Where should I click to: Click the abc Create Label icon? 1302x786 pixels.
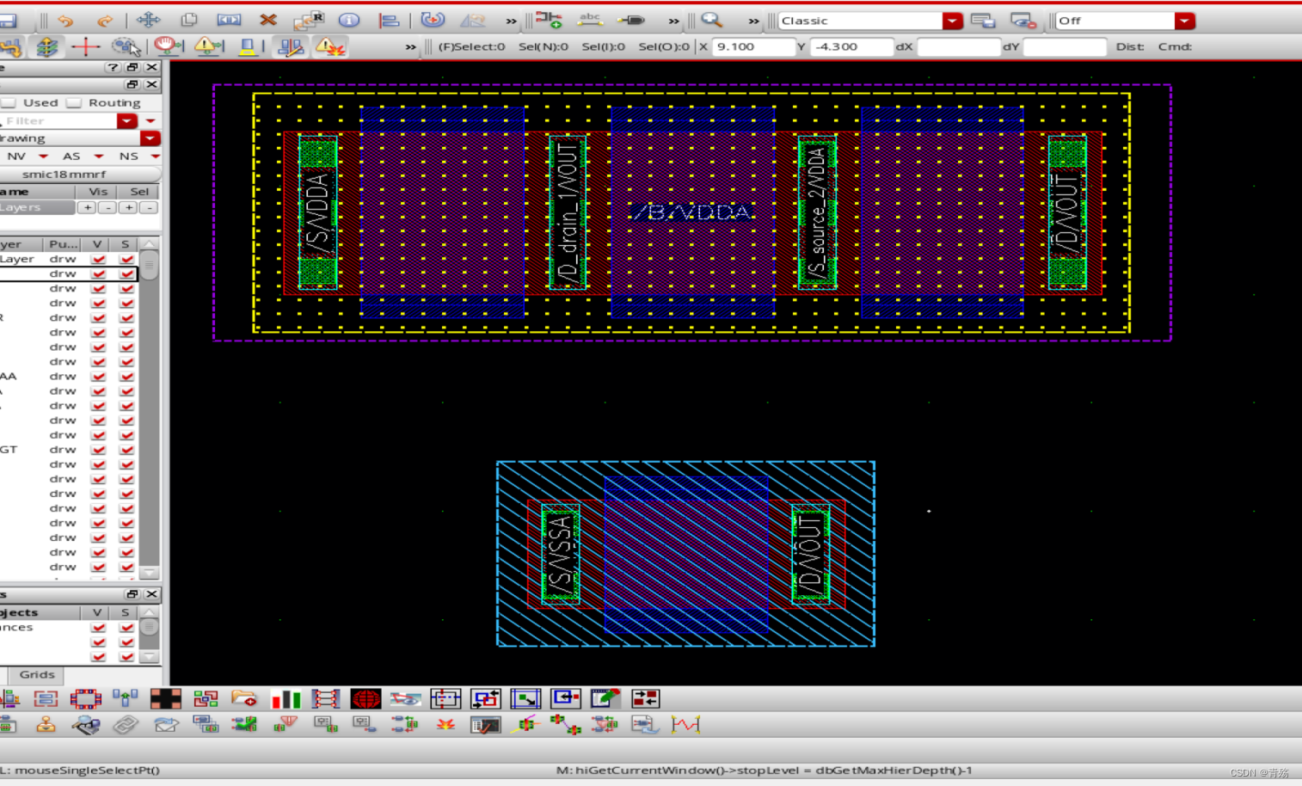point(590,20)
